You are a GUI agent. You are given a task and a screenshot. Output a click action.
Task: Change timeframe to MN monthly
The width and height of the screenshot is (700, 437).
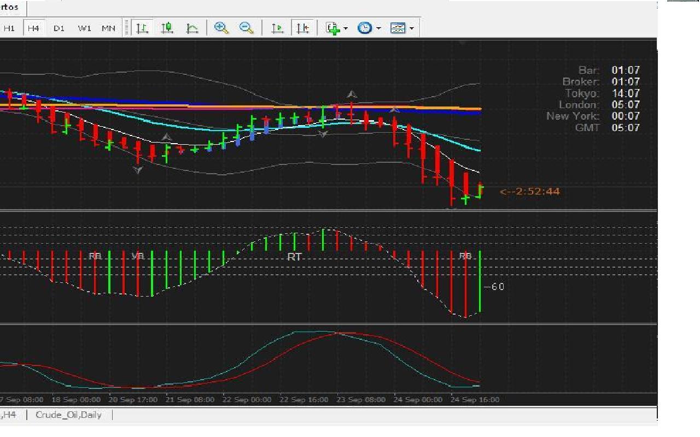(108, 28)
